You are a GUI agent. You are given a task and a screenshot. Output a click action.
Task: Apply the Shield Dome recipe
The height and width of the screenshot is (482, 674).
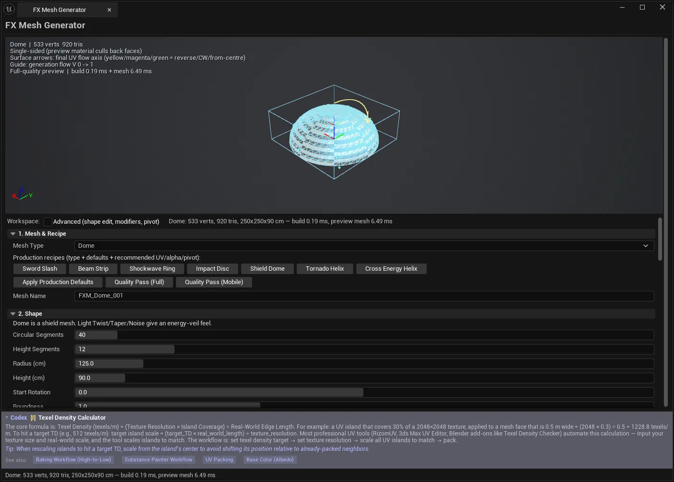coord(267,269)
